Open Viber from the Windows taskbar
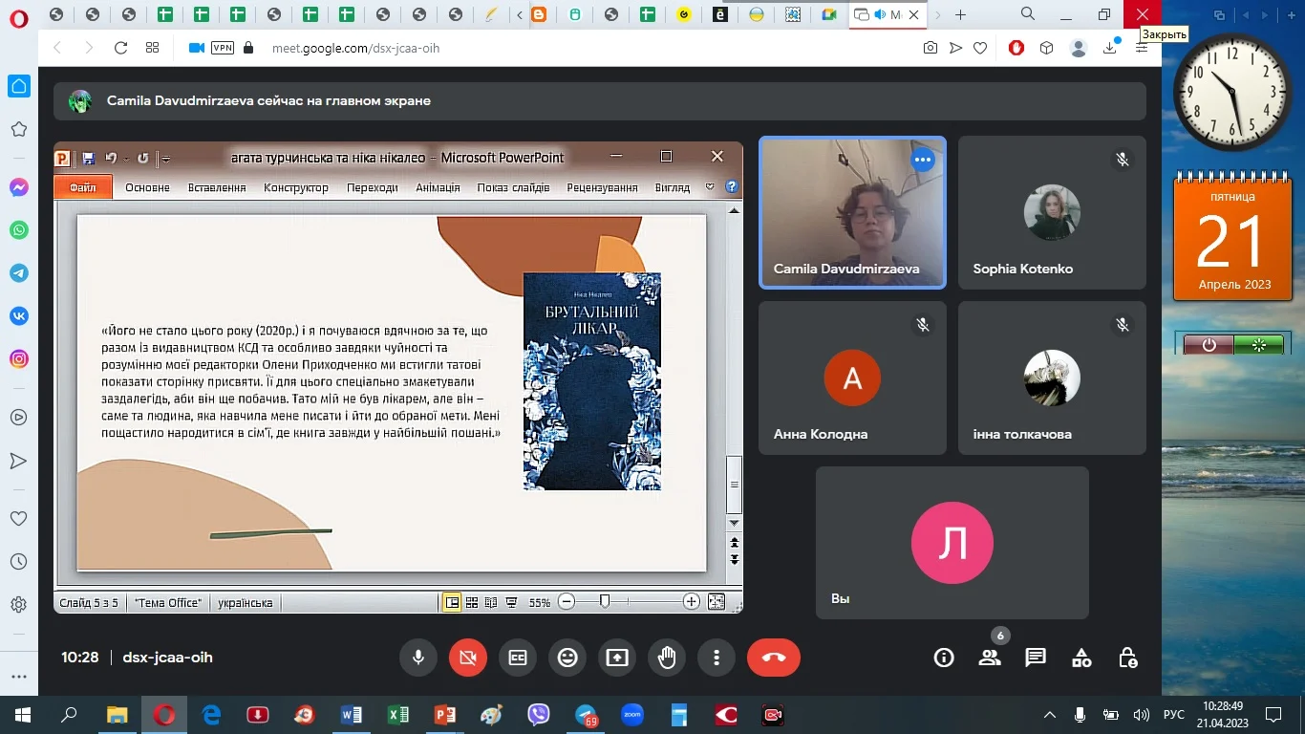The height and width of the screenshot is (734, 1305). [x=538, y=714]
